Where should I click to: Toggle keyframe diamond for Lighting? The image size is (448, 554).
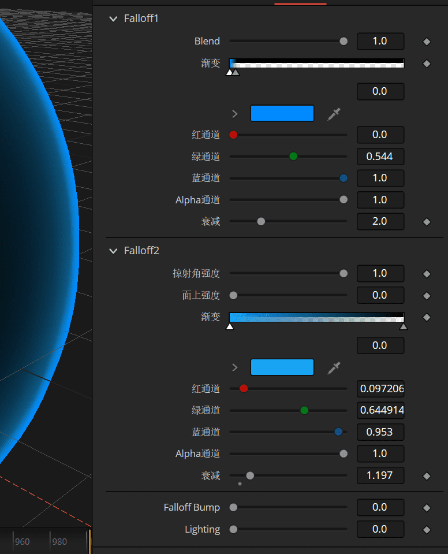point(427,530)
